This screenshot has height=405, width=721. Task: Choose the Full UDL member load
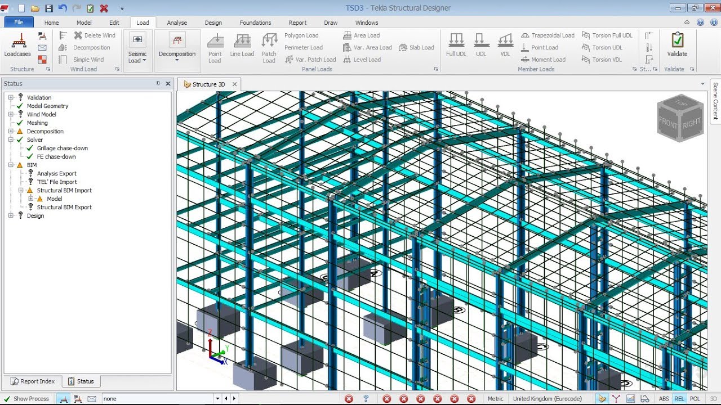[456, 45]
